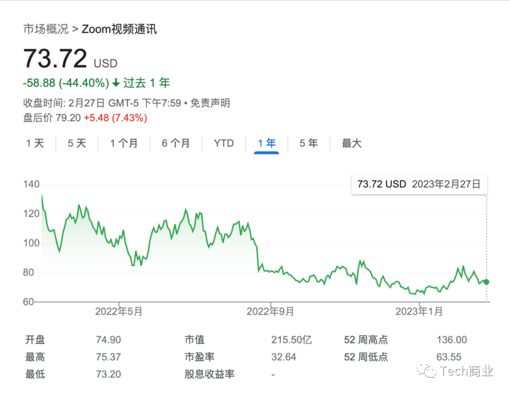Show the 最大 full history range

click(352, 143)
